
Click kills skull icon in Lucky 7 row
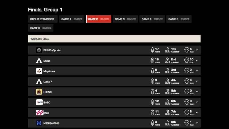187,81
